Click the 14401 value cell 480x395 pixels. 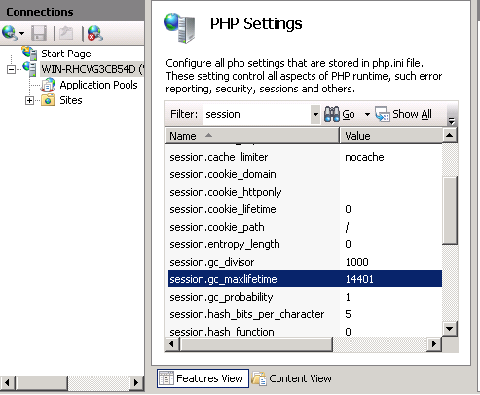(359, 279)
